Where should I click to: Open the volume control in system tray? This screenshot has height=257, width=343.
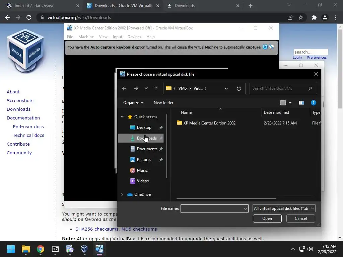310,249
